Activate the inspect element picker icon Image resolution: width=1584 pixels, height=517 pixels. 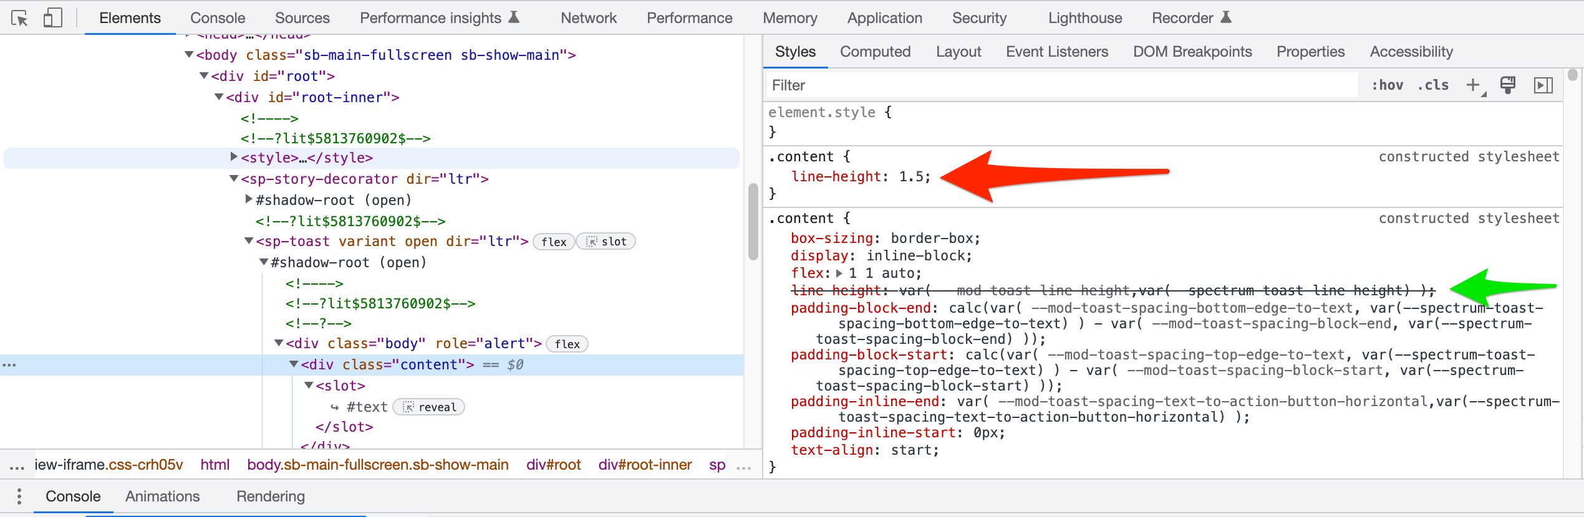[19, 18]
